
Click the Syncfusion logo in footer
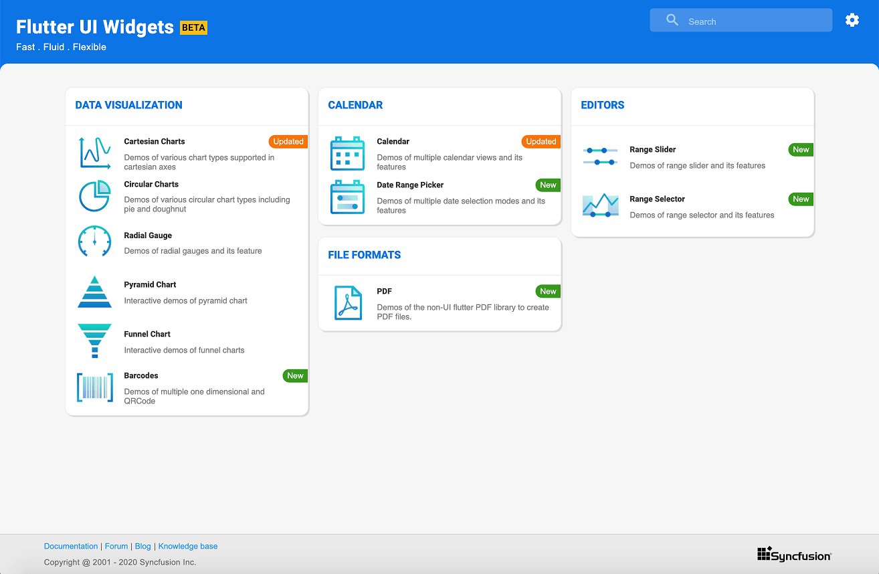(794, 554)
